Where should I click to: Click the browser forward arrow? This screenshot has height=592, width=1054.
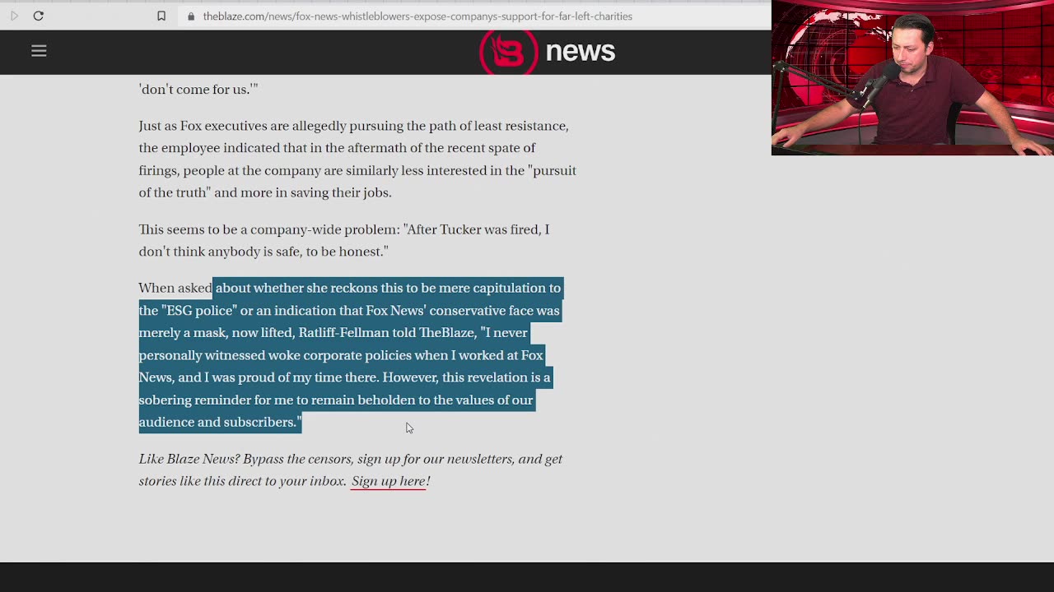14,16
